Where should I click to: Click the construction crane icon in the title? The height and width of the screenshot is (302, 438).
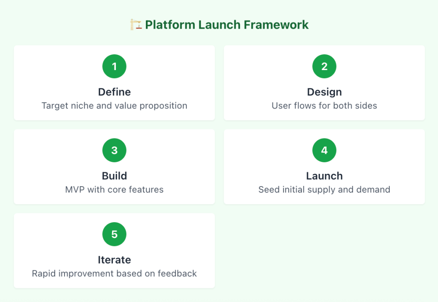(136, 25)
